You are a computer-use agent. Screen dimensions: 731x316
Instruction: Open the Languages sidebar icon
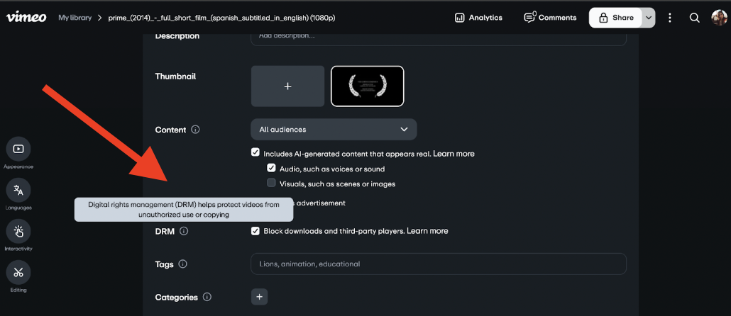(x=18, y=190)
